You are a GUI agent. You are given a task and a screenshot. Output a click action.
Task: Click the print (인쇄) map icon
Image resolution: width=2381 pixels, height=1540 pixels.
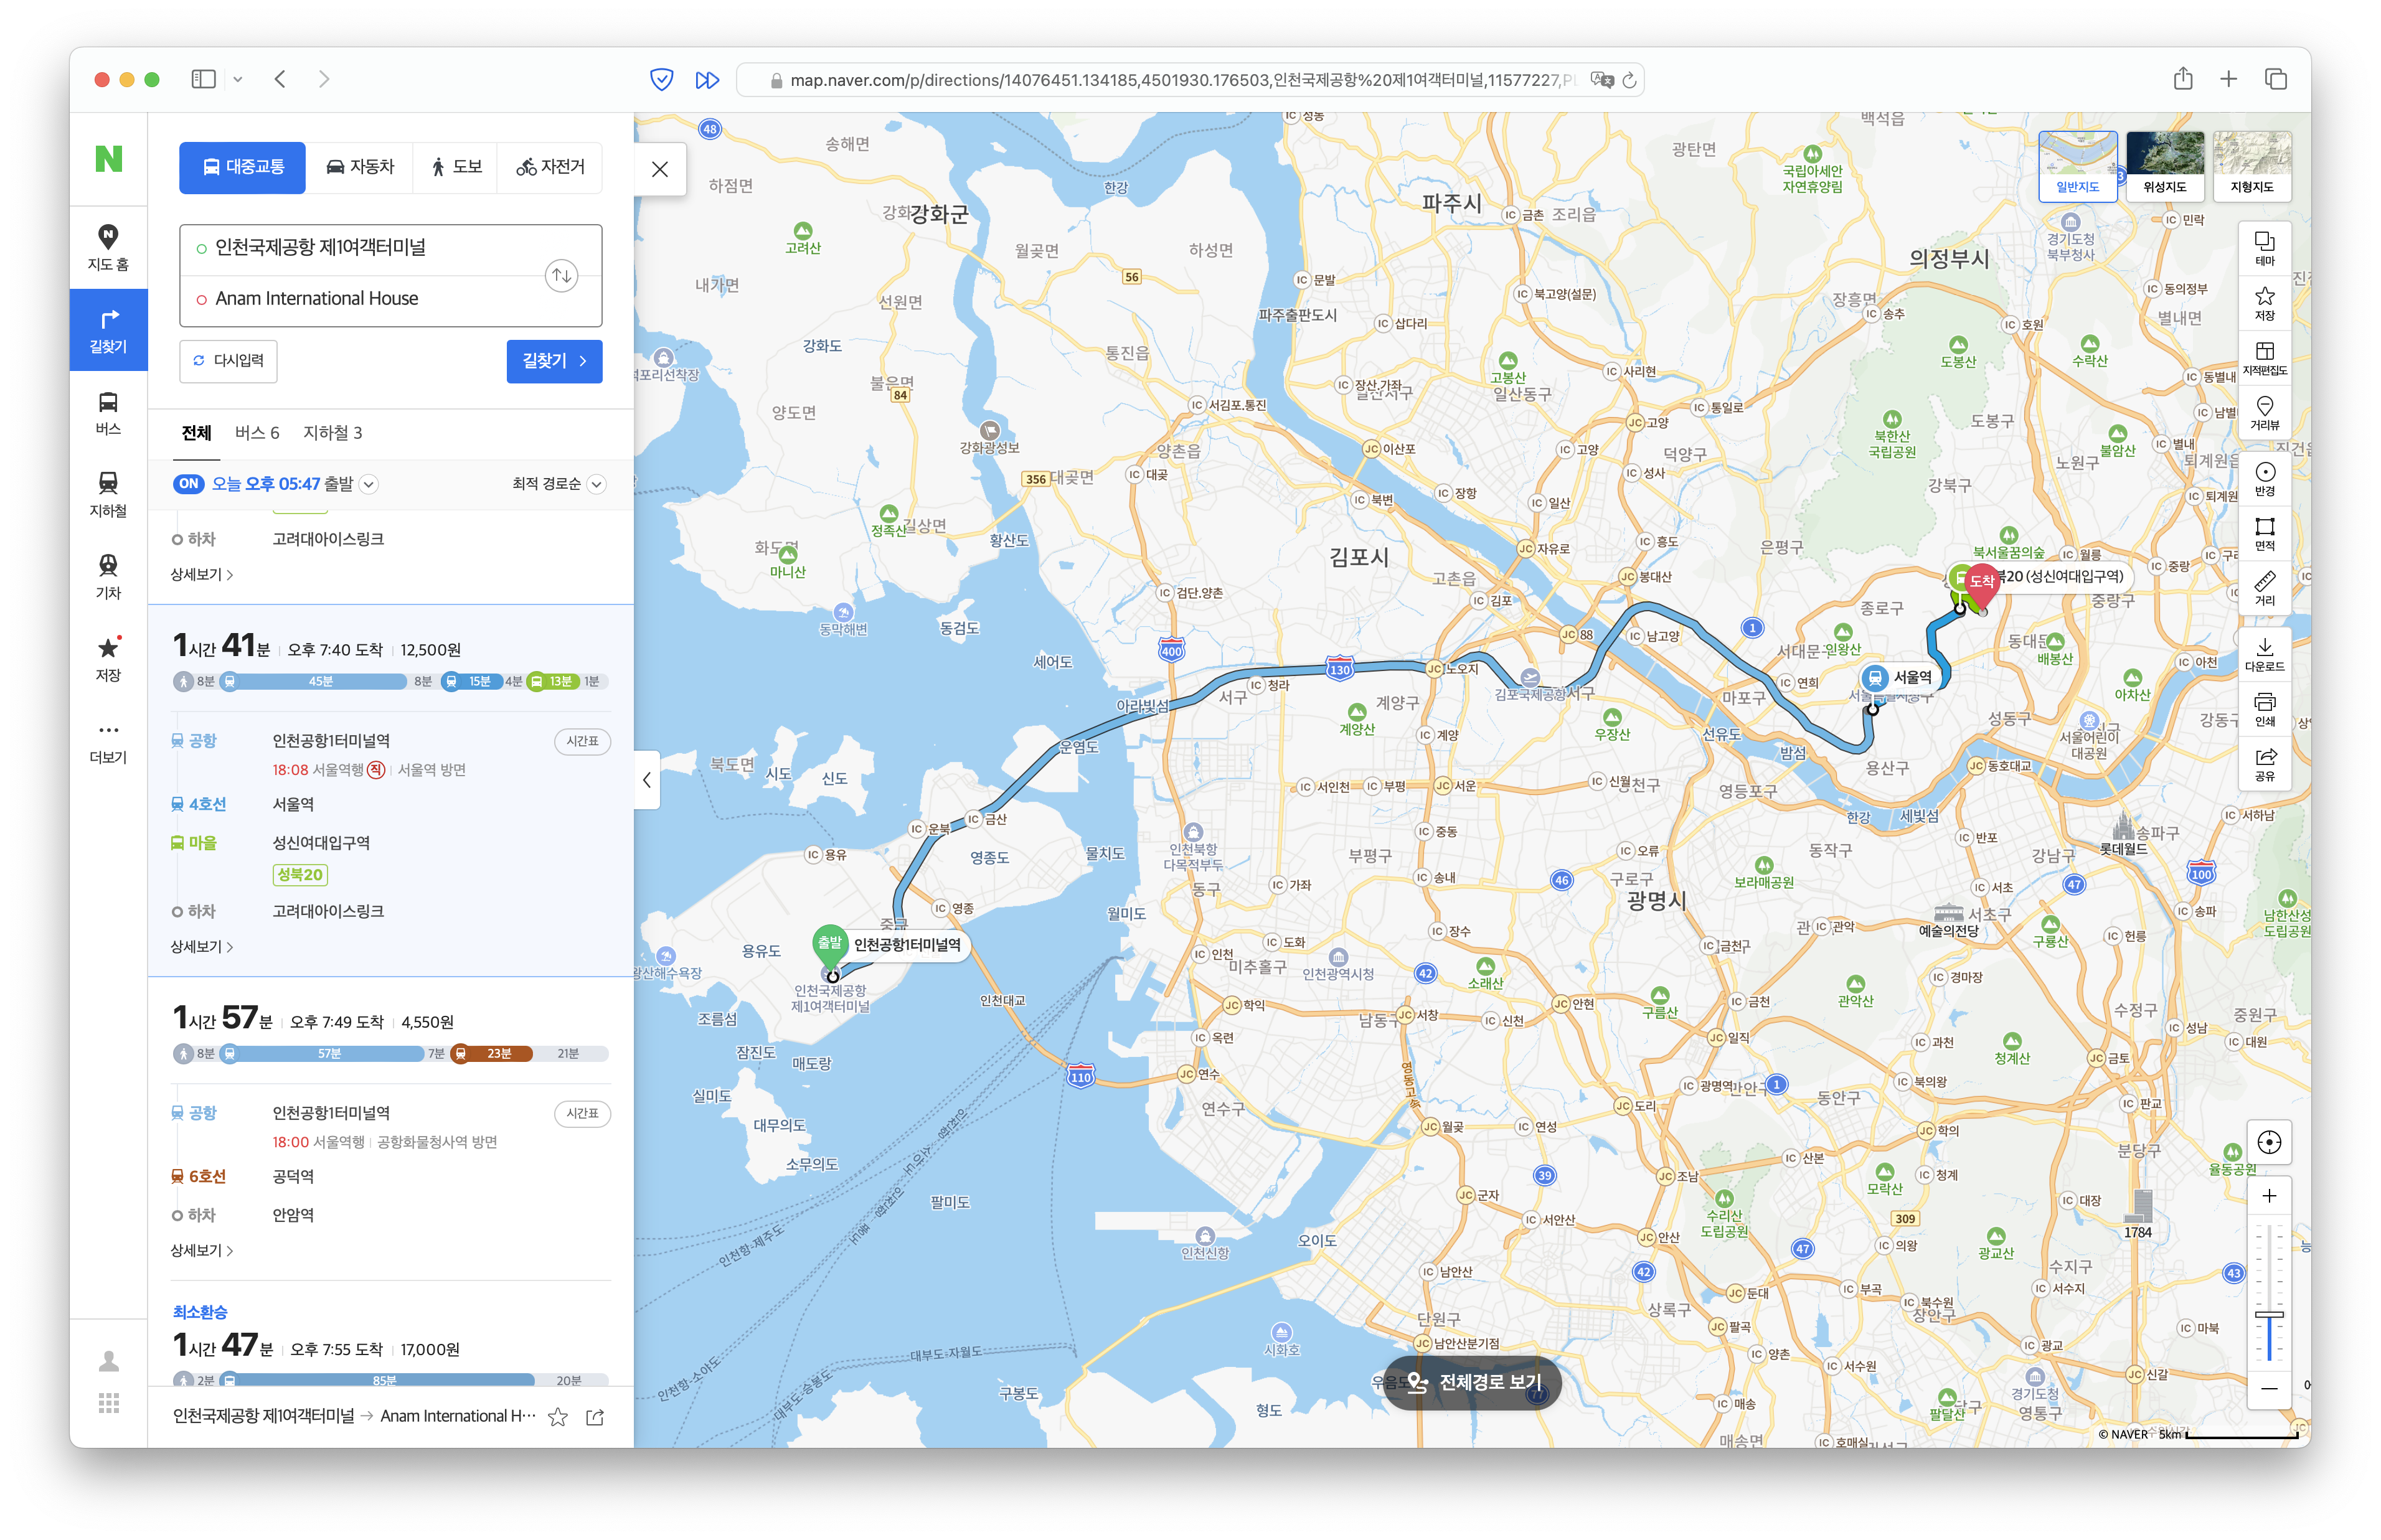(x=2264, y=708)
